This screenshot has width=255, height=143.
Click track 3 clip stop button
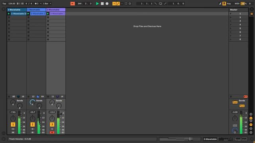(x=48, y=97)
